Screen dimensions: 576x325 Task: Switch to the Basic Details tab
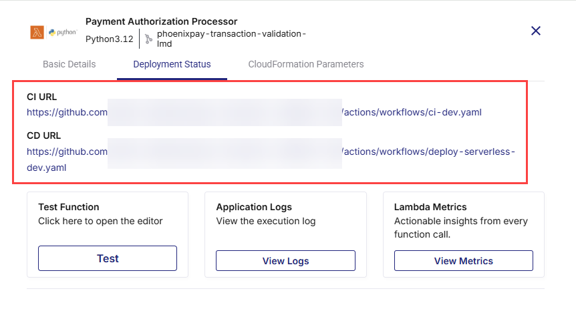coord(69,64)
